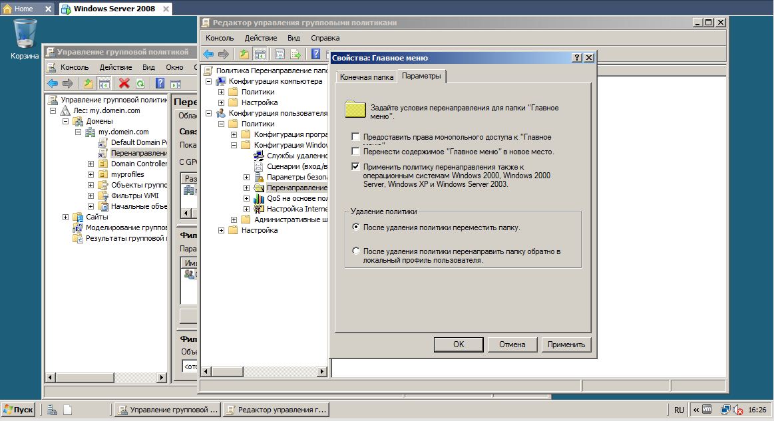Click Editor tree horizontal scrollbar right arrow

(322, 372)
